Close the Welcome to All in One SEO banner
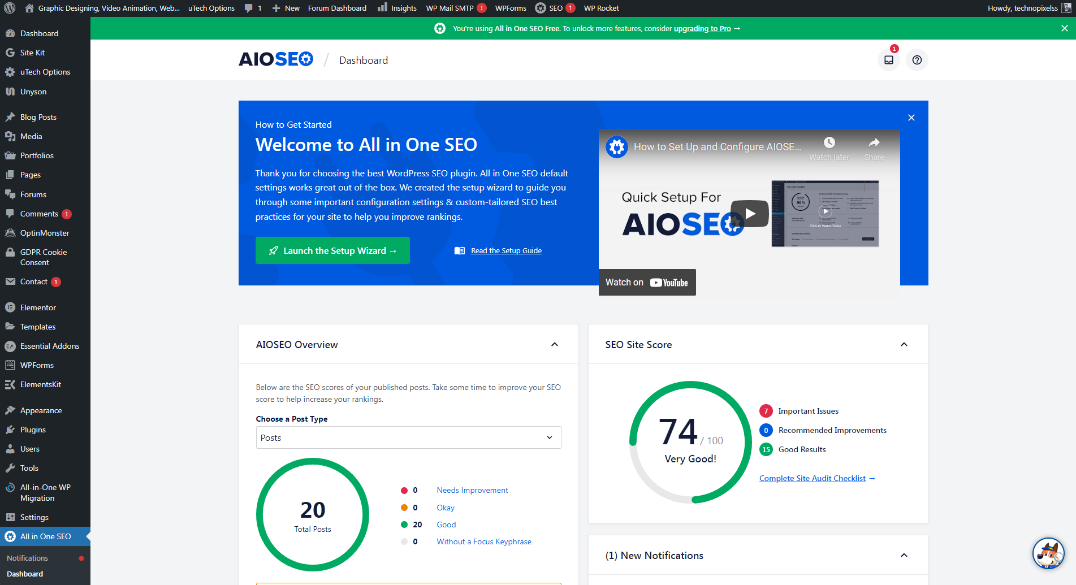 911,118
